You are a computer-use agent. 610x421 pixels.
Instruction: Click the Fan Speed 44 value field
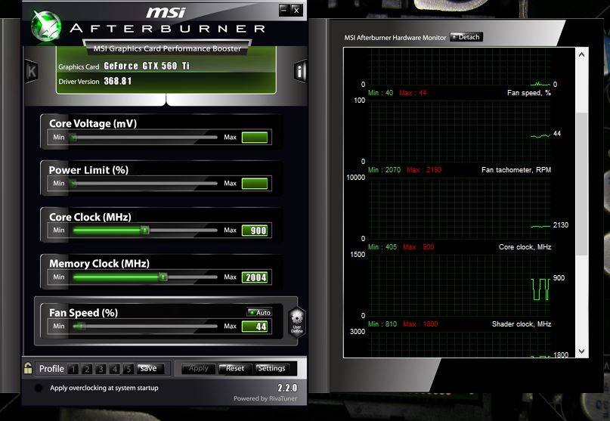pyautogui.click(x=255, y=327)
